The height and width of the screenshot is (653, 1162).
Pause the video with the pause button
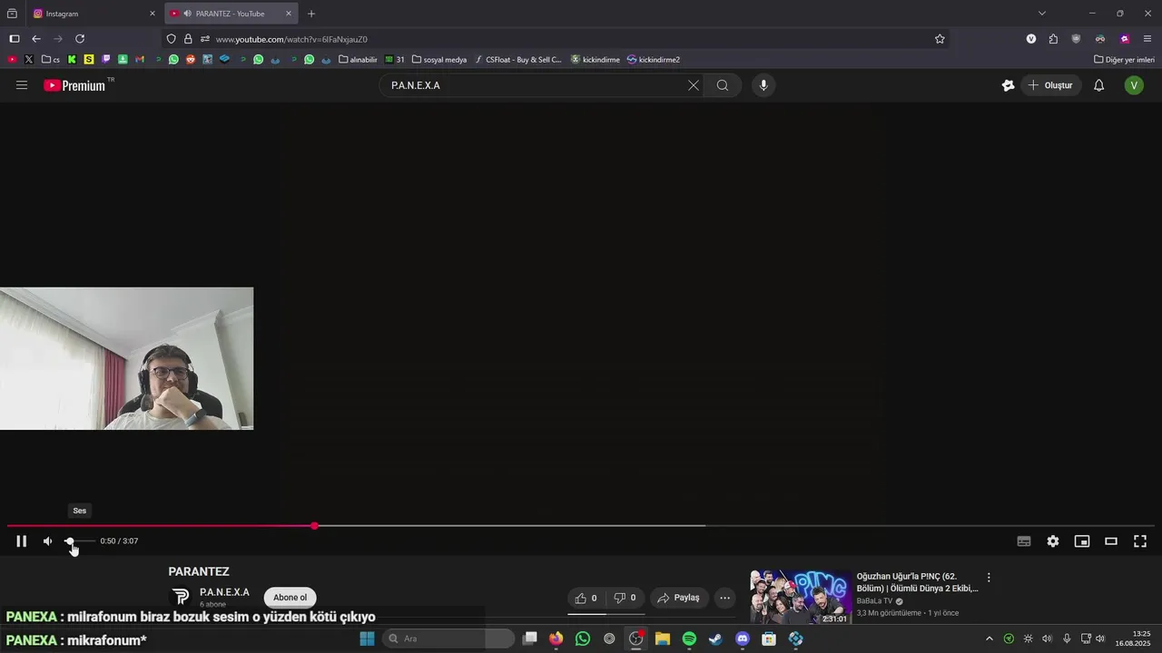(22, 541)
